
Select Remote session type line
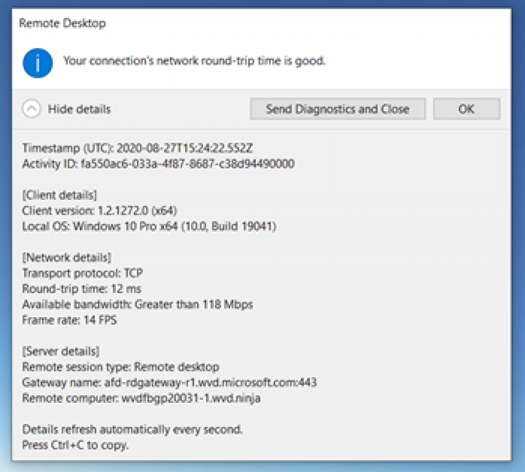coord(121,367)
